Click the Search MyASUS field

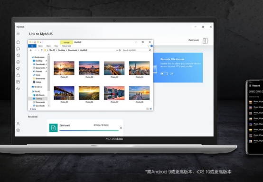[137, 50]
